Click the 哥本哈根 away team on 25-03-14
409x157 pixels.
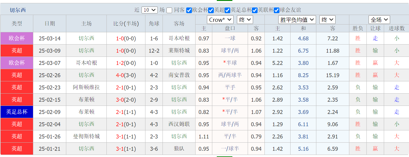(x=179, y=38)
